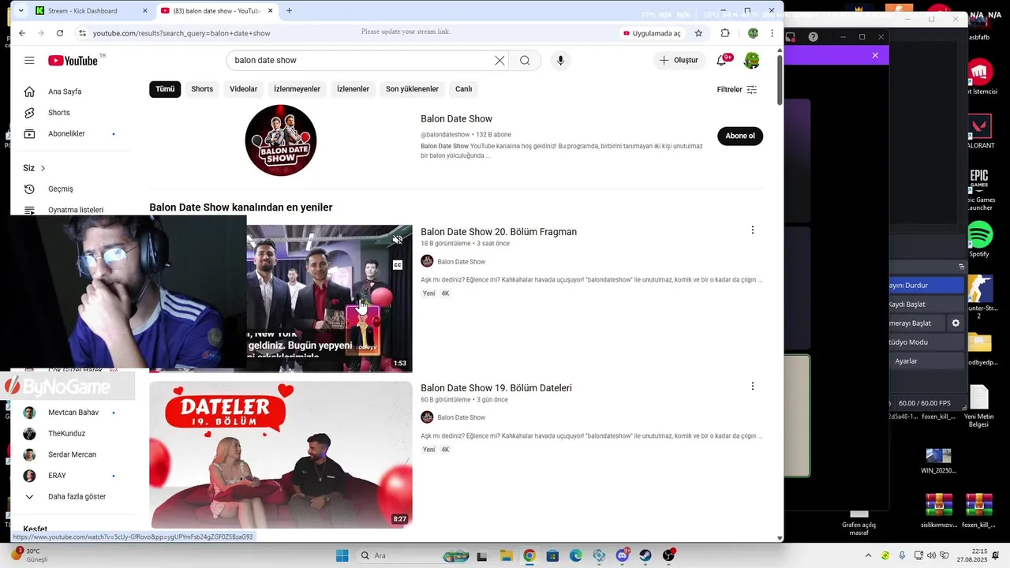The width and height of the screenshot is (1010, 568).
Task: Open YouTube notifications bell
Action: tap(722, 61)
